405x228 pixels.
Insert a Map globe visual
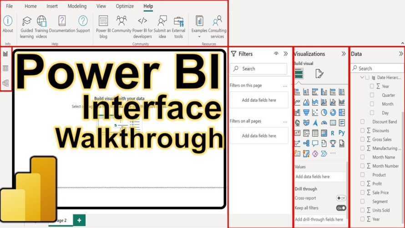pos(297,123)
